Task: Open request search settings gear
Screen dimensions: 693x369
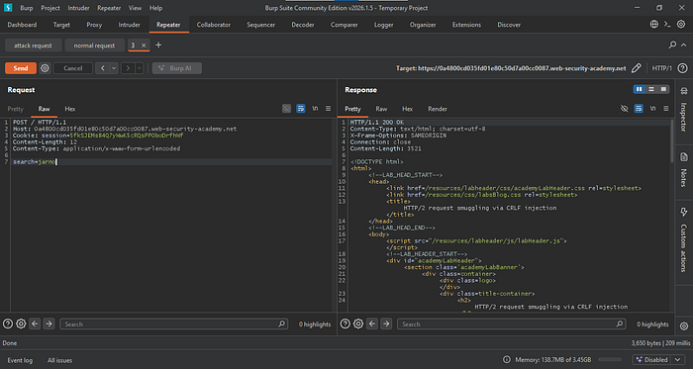Action: (x=21, y=323)
